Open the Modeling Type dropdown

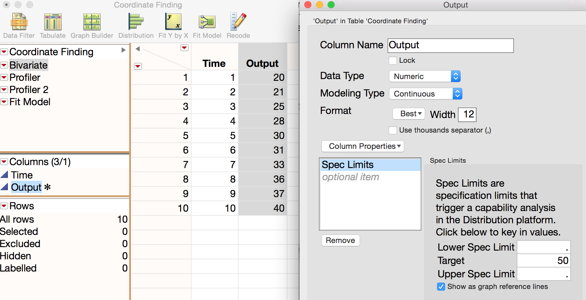click(x=457, y=94)
